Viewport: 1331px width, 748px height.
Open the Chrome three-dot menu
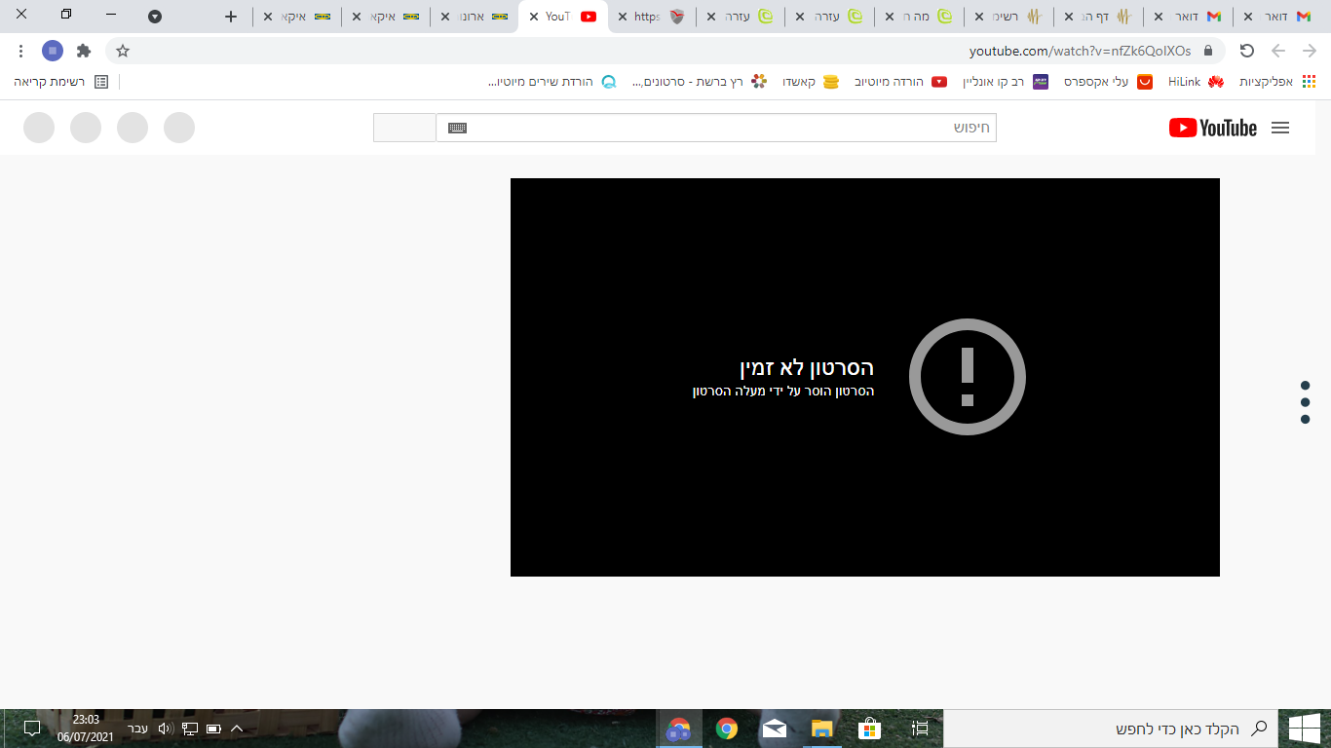(x=21, y=51)
